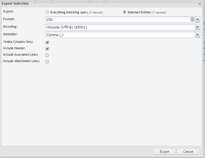205x158 pixels.
Task: Open the Encoding dropdown arrow
Action: [198, 27]
